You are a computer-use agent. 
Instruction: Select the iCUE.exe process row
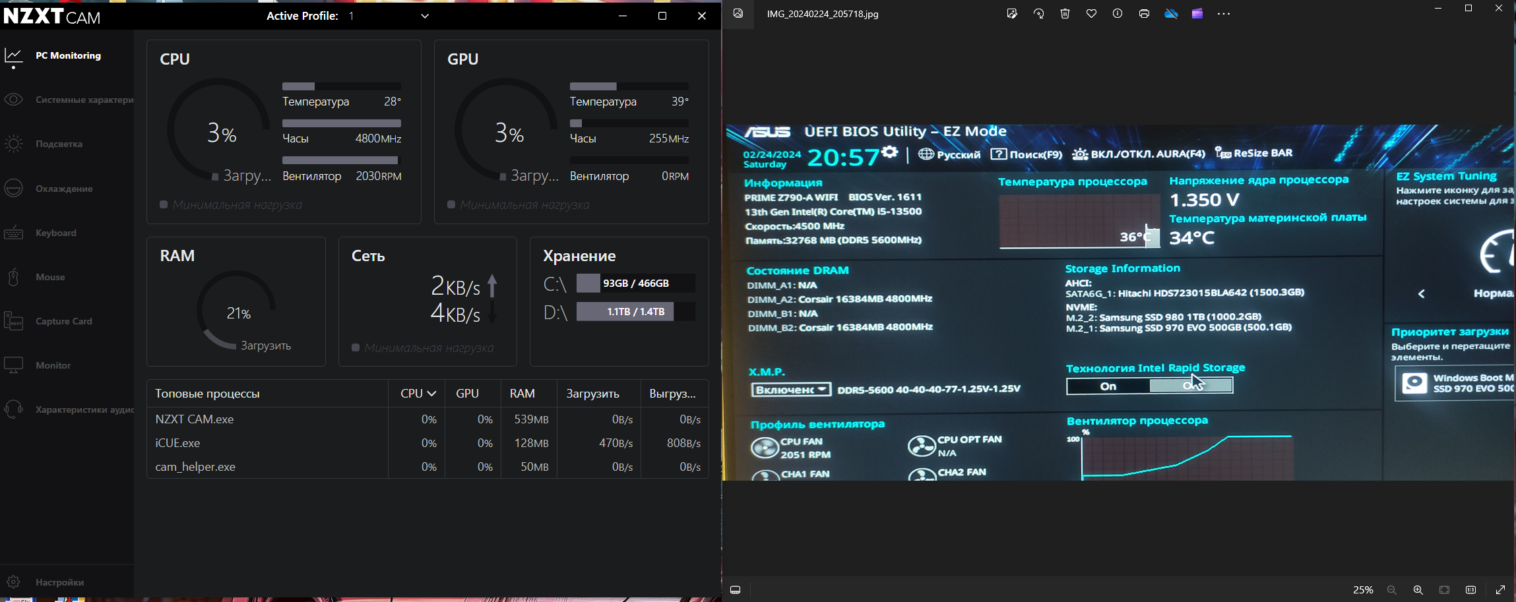(x=427, y=443)
